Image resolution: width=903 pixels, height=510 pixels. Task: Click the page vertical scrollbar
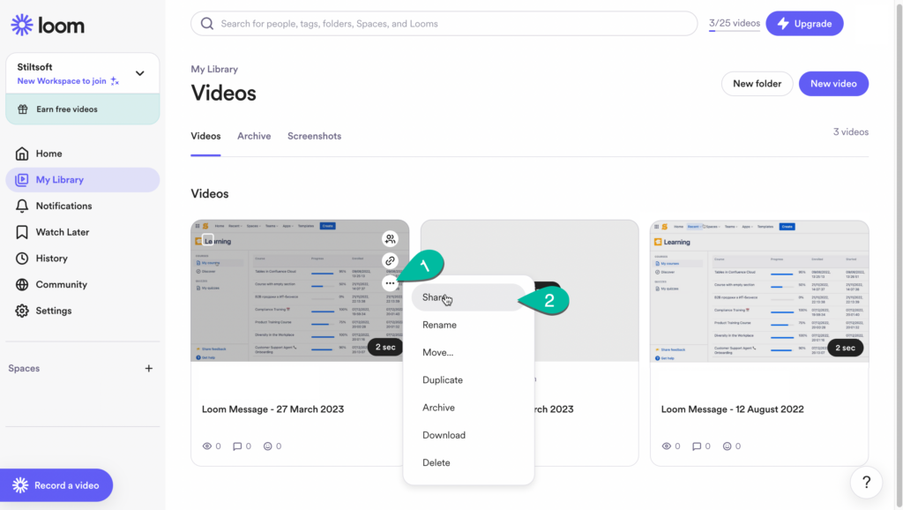899,255
